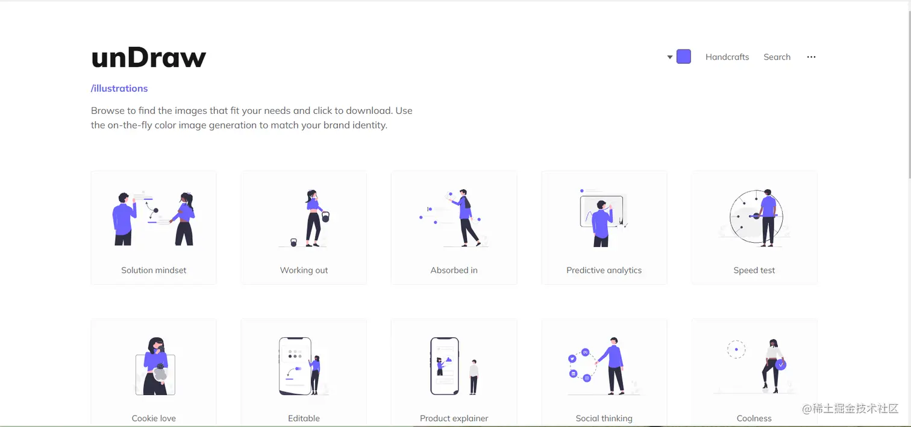Click the unDraw logo heading
The height and width of the screenshot is (427, 911).
pos(149,57)
